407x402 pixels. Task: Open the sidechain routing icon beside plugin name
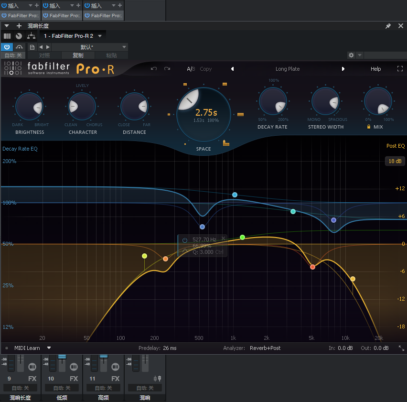coord(32,36)
